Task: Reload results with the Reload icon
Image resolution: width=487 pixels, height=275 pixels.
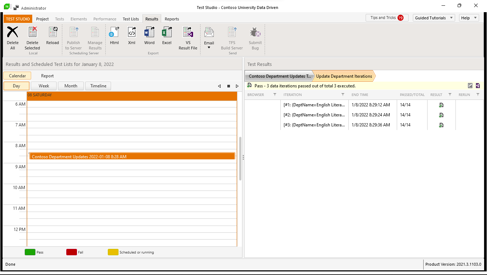Action: tap(53, 32)
